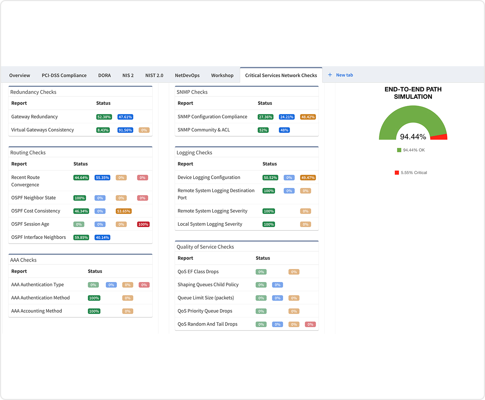Switch to the PCI-DSS Compliance tab
This screenshot has height=400, width=485.
64,76
